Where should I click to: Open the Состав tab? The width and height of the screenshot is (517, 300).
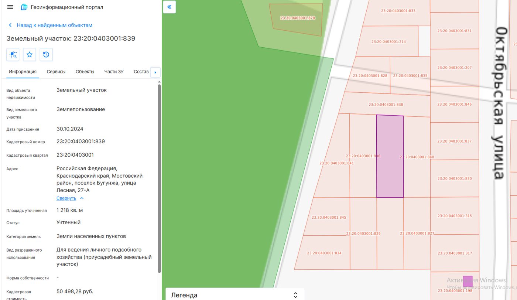point(141,72)
